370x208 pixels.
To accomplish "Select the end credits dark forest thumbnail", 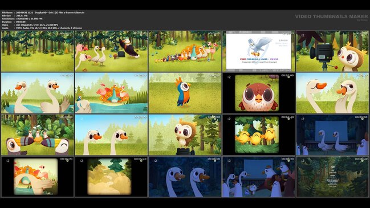I will 332,177.
